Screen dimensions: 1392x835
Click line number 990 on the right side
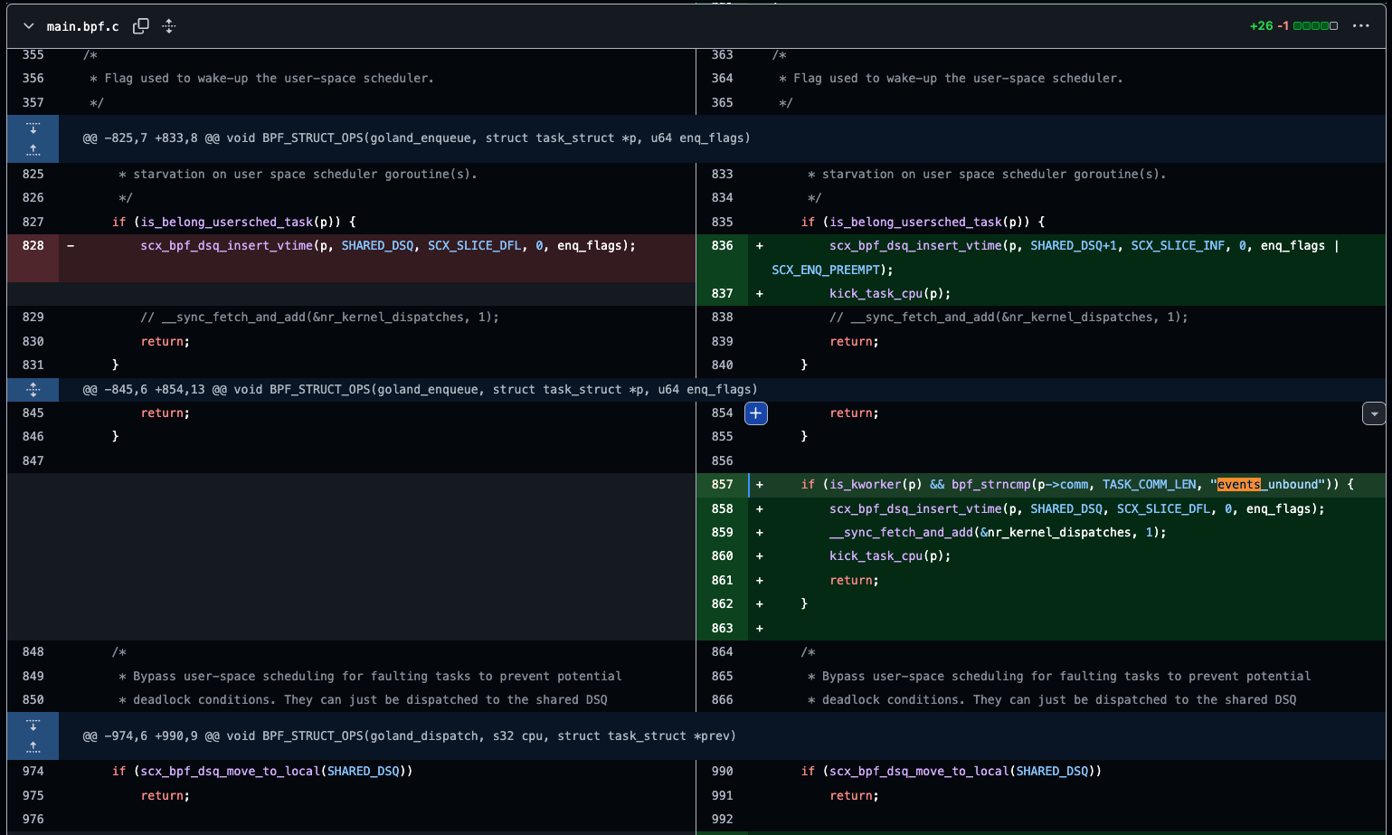(722, 772)
